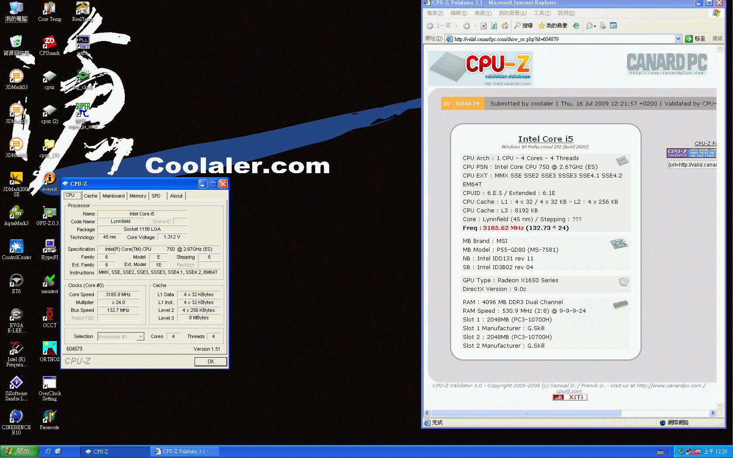
Task: Open the super_pi_mod desktop shortcut
Action: click(x=82, y=116)
